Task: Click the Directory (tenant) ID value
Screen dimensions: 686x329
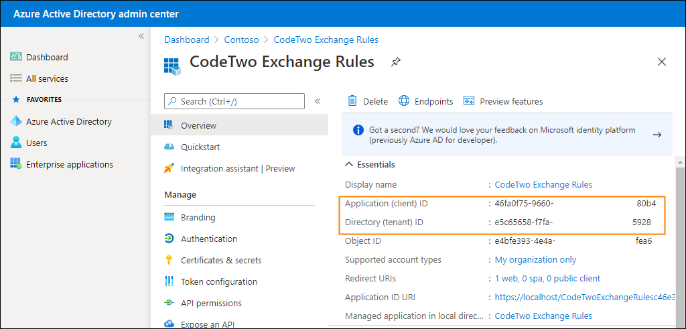Action: 573,222
